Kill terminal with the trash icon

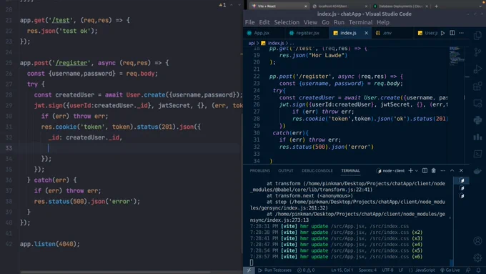point(434,171)
